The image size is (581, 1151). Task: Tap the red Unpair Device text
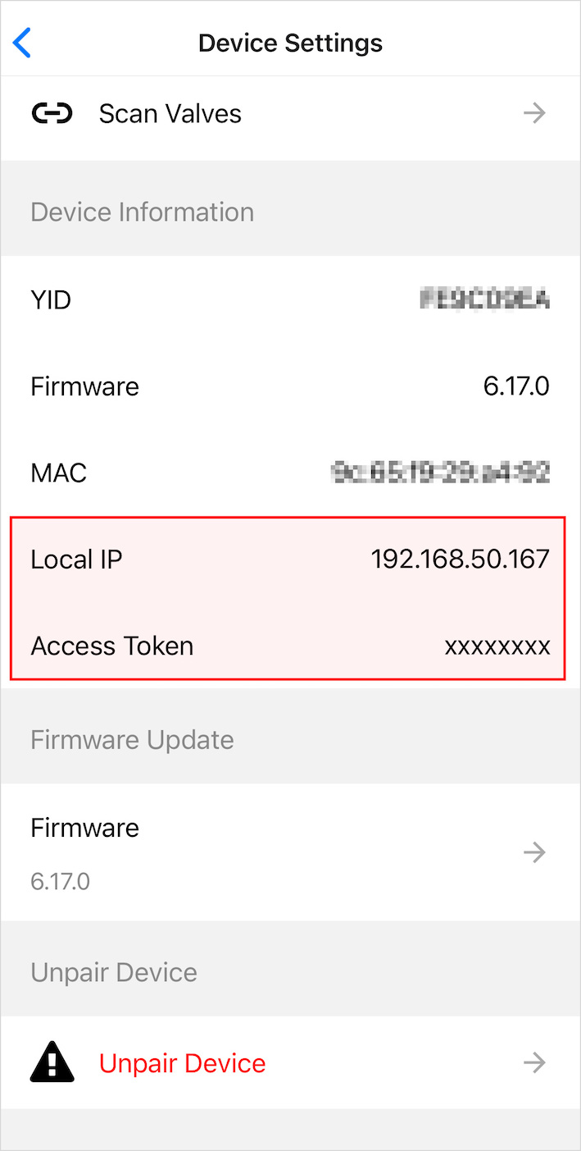(182, 1062)
